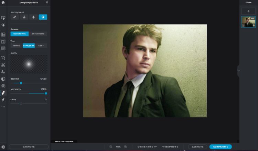Set mode to ОСВЕТЛИТЬ
This screenshot has width=258, height=151.
click(19, 34)
